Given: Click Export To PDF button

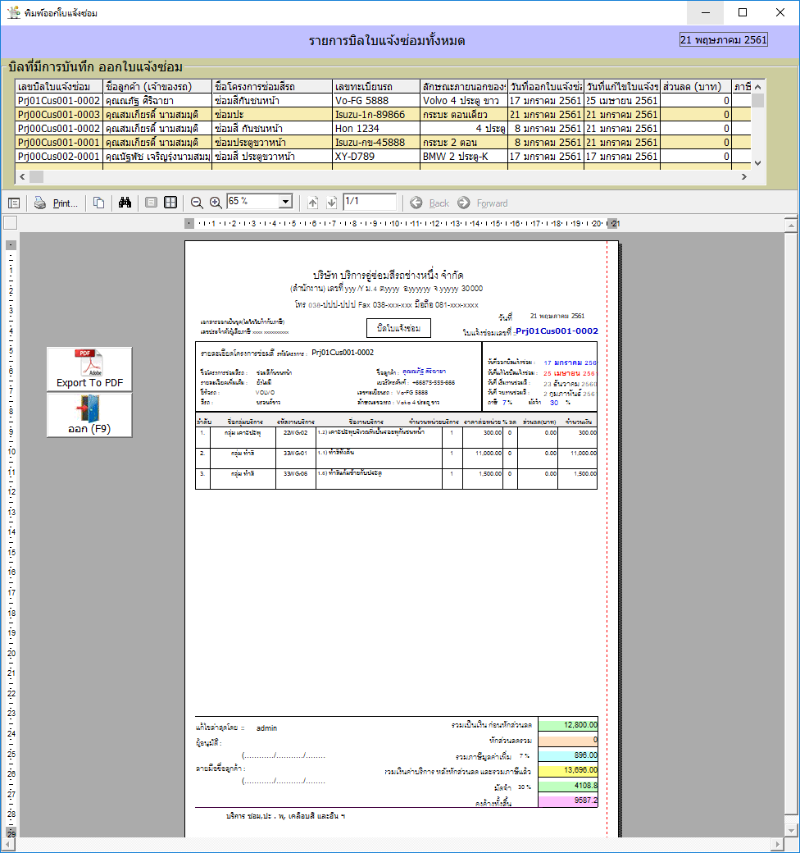Looking at the screenshot, I should tap(89, 369).
